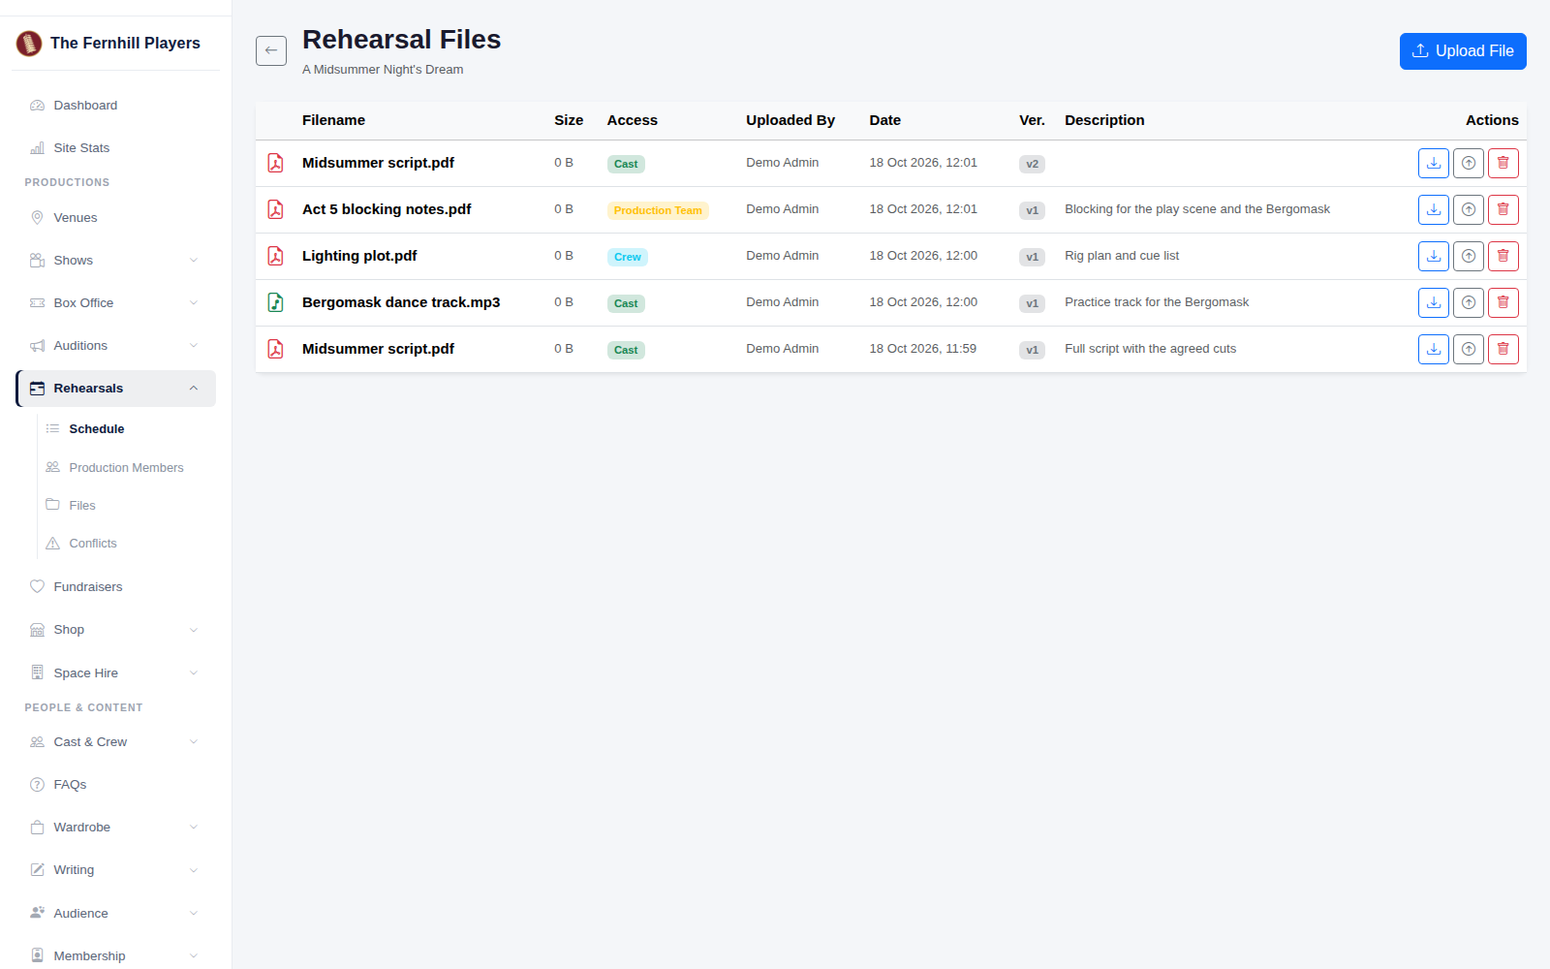Upload new version of Act 5 blocking notes.pdf

(x=1469, y=209)
